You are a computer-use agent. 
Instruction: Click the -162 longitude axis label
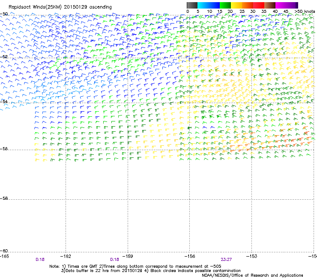[66, 256]
